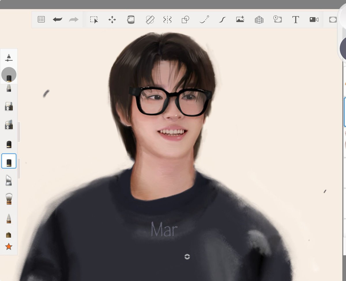Select the silver chisel-tip brush
The image size is (346, 281).
tap(9, 180)
